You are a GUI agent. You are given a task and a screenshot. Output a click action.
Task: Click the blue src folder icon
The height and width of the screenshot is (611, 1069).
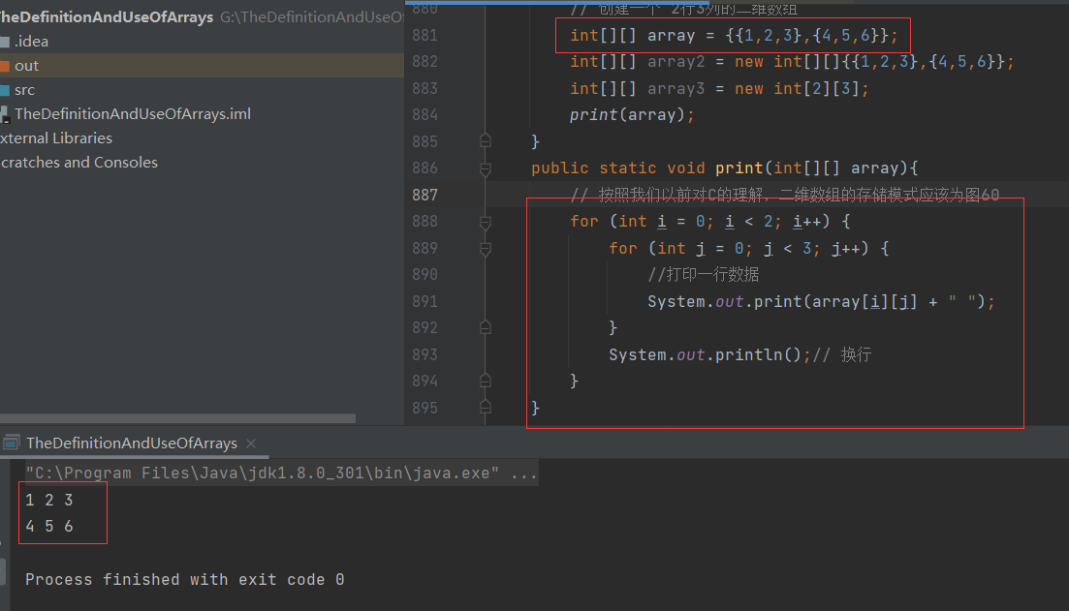tap(5, 90)
